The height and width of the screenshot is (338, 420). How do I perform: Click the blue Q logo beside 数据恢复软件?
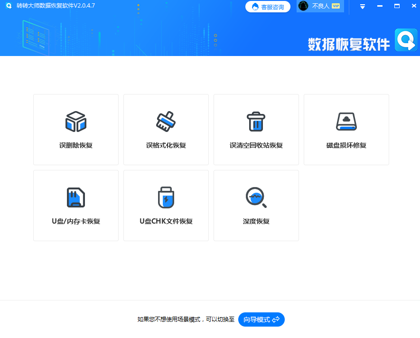(406, 41)
